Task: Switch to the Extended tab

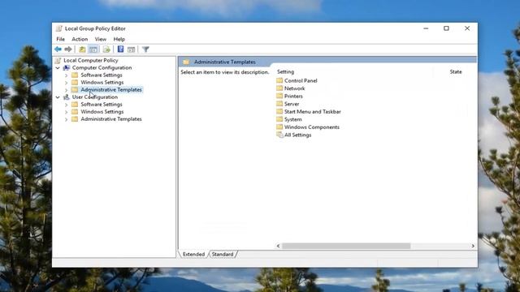Action: click(193, 254)
